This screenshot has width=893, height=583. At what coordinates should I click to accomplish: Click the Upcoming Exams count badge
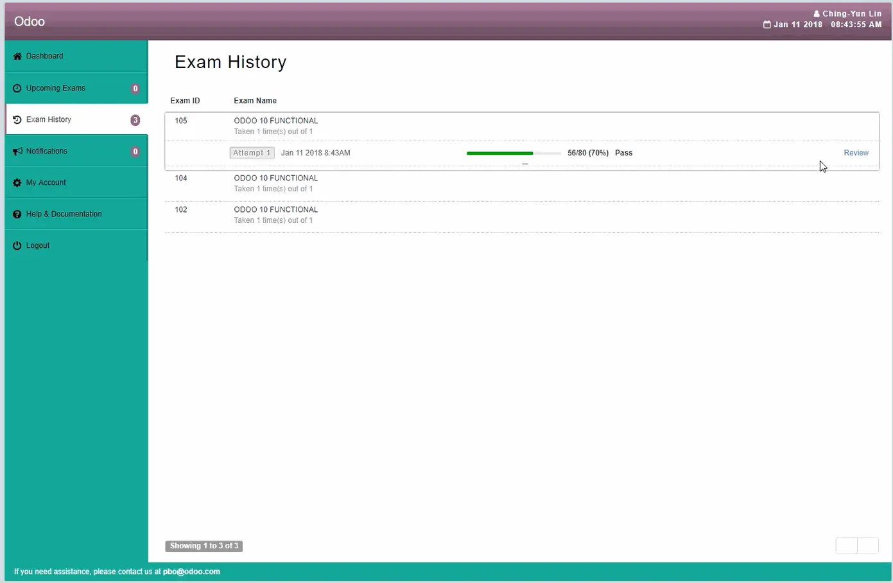[135, 89]
